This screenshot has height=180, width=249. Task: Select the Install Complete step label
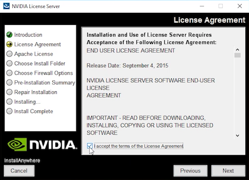pos(34,111)
